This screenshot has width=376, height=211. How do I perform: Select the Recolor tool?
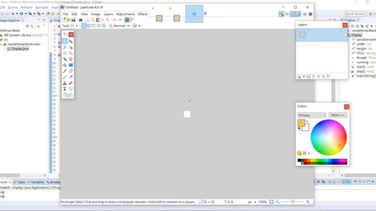[x=70, y=83]
